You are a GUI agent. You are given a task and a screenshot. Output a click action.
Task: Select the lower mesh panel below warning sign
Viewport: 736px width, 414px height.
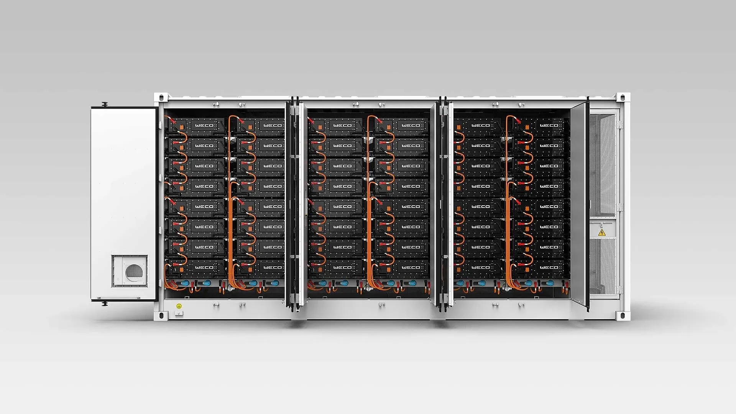coord(602,267)
